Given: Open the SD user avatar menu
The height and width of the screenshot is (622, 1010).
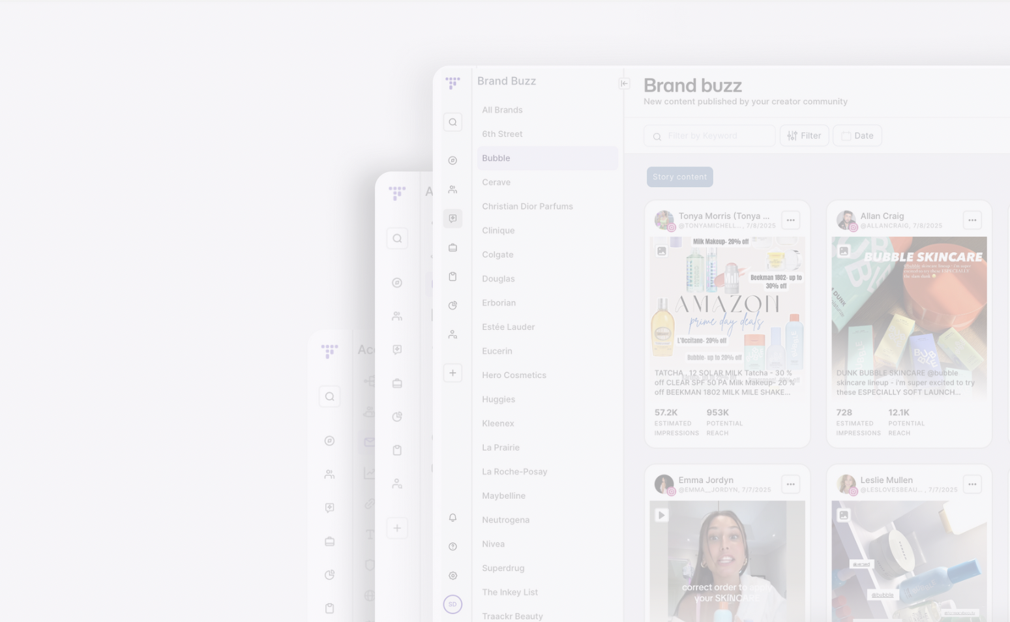Looking at the screenshot, I should 453,604.
